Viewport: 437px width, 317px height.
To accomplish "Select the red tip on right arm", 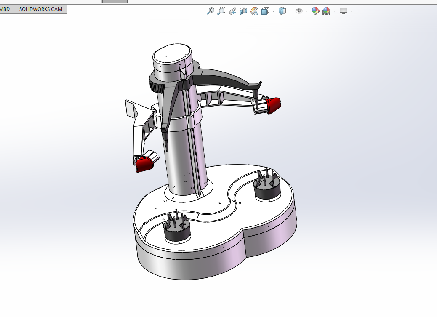I will (273, 105).
